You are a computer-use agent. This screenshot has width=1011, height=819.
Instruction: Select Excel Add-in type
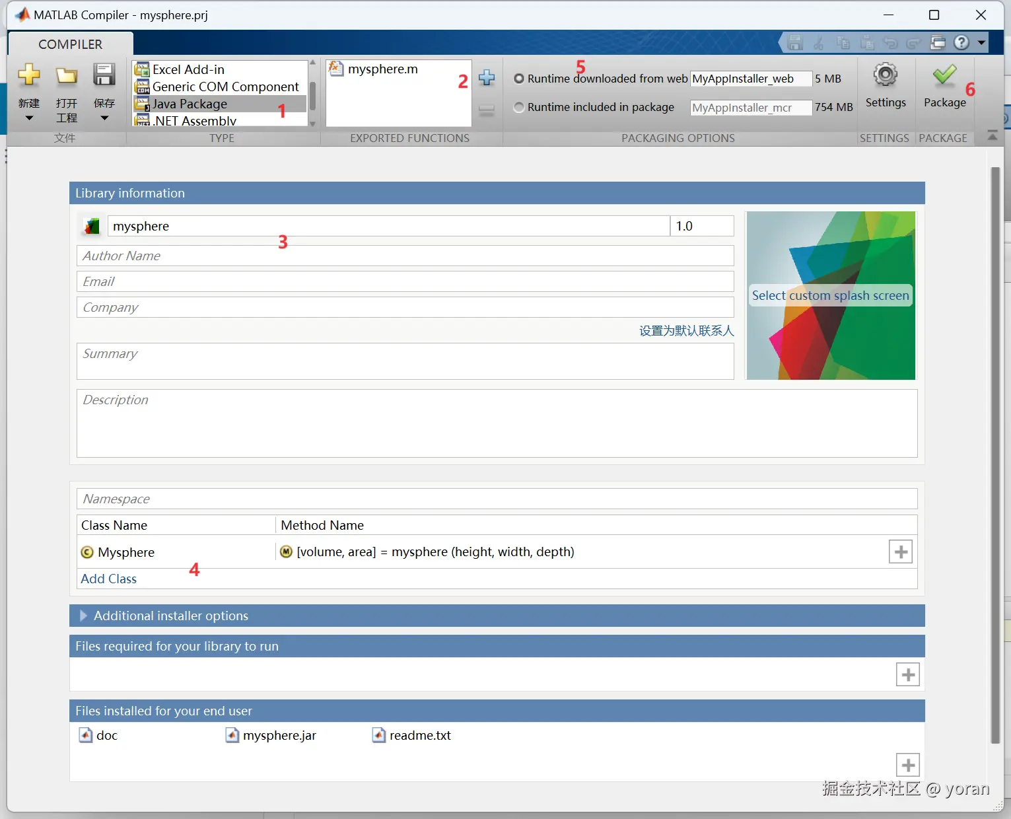click(x=220, y=69)
